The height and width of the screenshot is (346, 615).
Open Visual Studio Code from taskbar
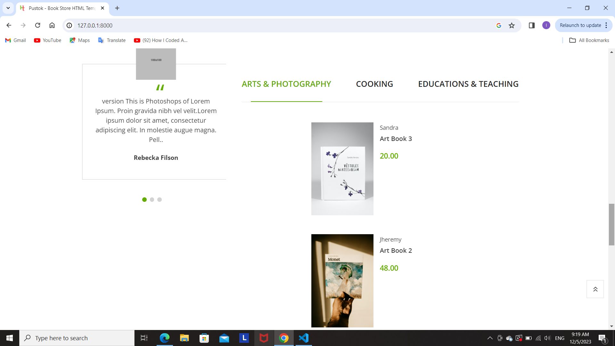click(x=303, y=338)
